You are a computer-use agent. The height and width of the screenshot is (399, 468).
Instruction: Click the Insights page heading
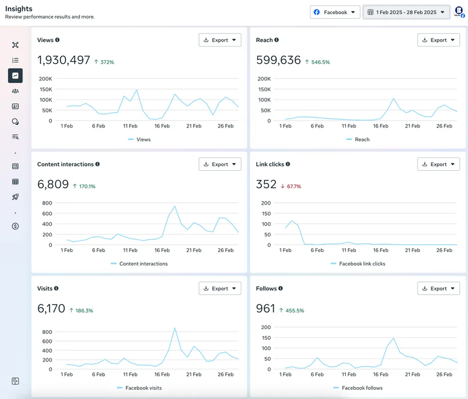click(18, 9)
